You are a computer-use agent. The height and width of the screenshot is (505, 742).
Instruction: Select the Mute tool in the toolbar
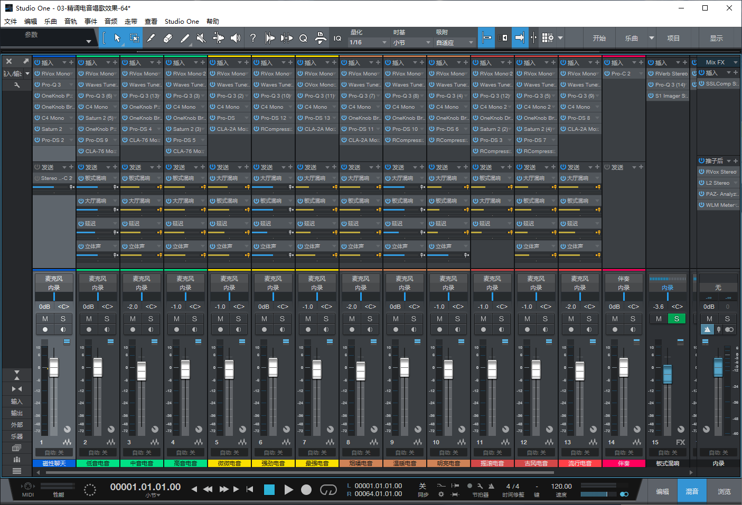click(201, 37)
